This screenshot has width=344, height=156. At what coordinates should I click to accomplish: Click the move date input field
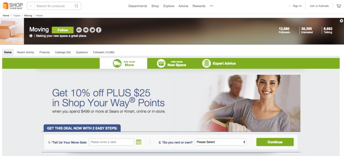coord(111,142)
